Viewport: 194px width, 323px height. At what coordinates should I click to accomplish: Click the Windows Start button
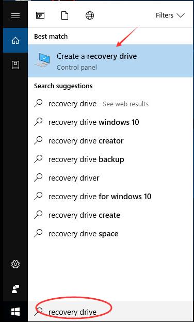click(15, 312)
